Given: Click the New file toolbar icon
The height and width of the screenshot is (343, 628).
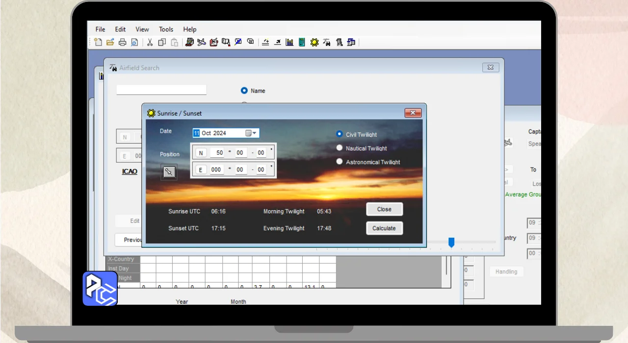Looking at the screenshot, I should [x=98, y=42].
